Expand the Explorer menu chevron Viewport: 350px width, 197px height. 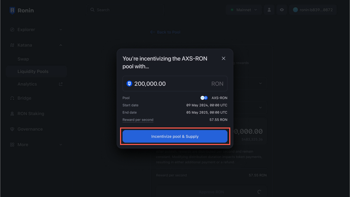tap(61, 30)
